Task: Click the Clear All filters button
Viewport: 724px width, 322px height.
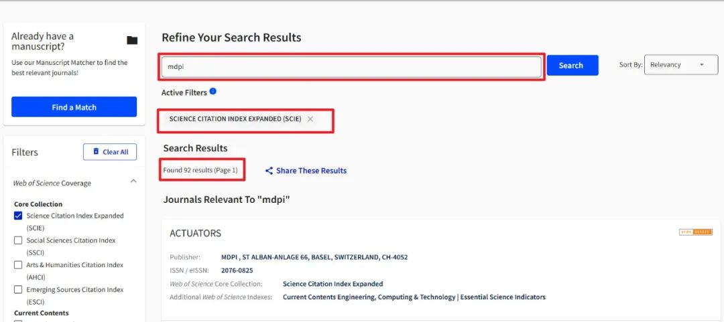Action: 110,152
